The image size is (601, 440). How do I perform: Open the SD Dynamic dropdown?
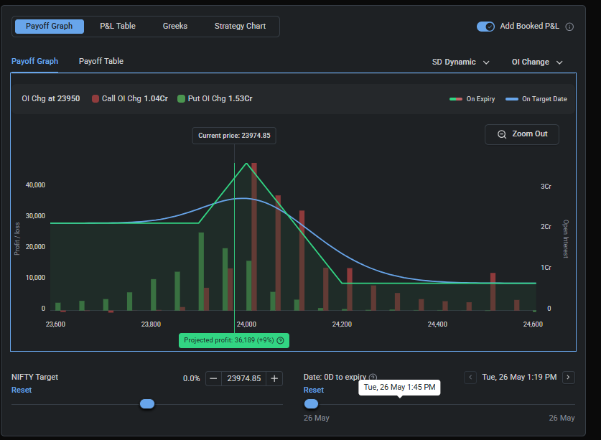click(x=461, y=62)
